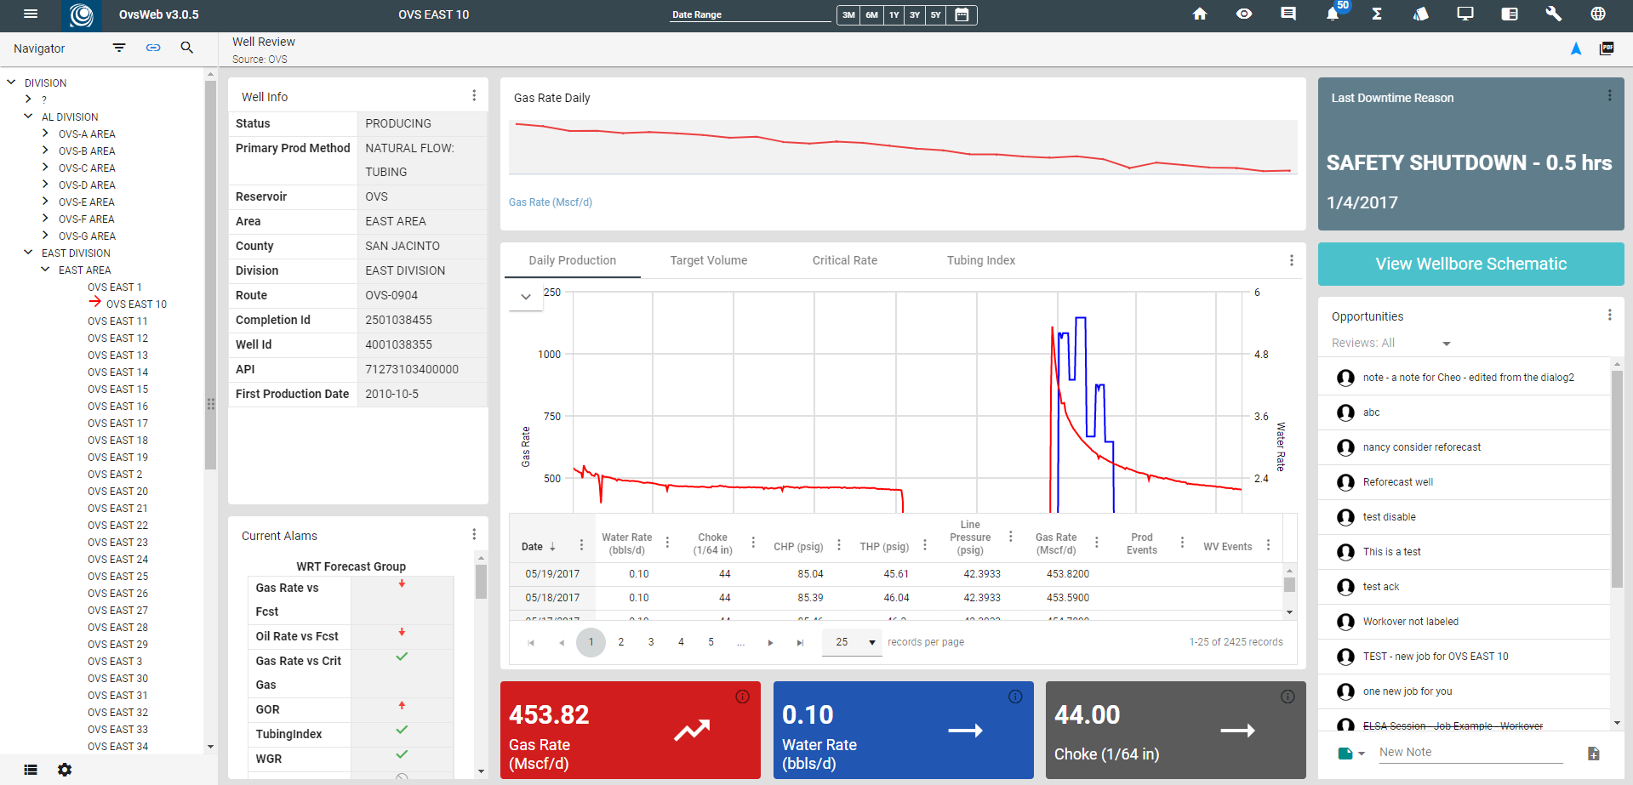Toggle the 1Y date range button

pyautogui.click(x=892, y=14)
